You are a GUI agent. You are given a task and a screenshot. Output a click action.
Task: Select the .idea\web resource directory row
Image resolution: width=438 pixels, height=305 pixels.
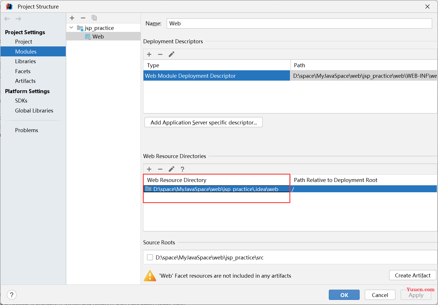pos(217,189)
